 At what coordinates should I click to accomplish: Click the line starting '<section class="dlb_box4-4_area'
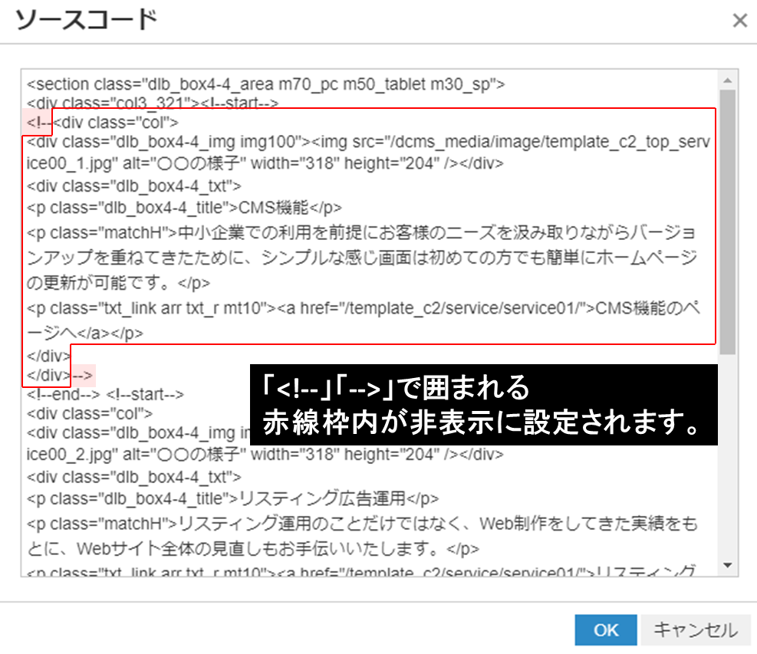click(265, 84)
